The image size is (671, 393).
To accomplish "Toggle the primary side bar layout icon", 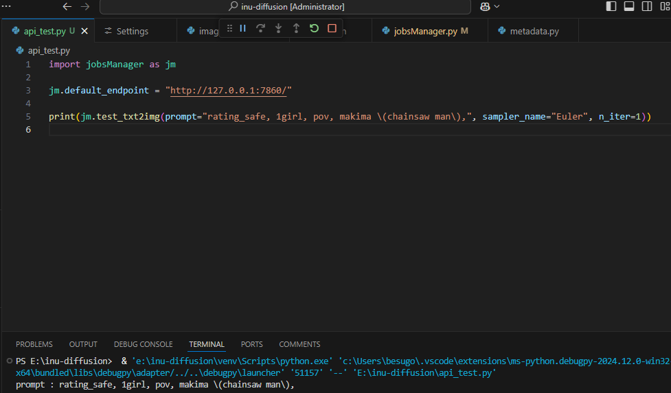I will (611, 6).
